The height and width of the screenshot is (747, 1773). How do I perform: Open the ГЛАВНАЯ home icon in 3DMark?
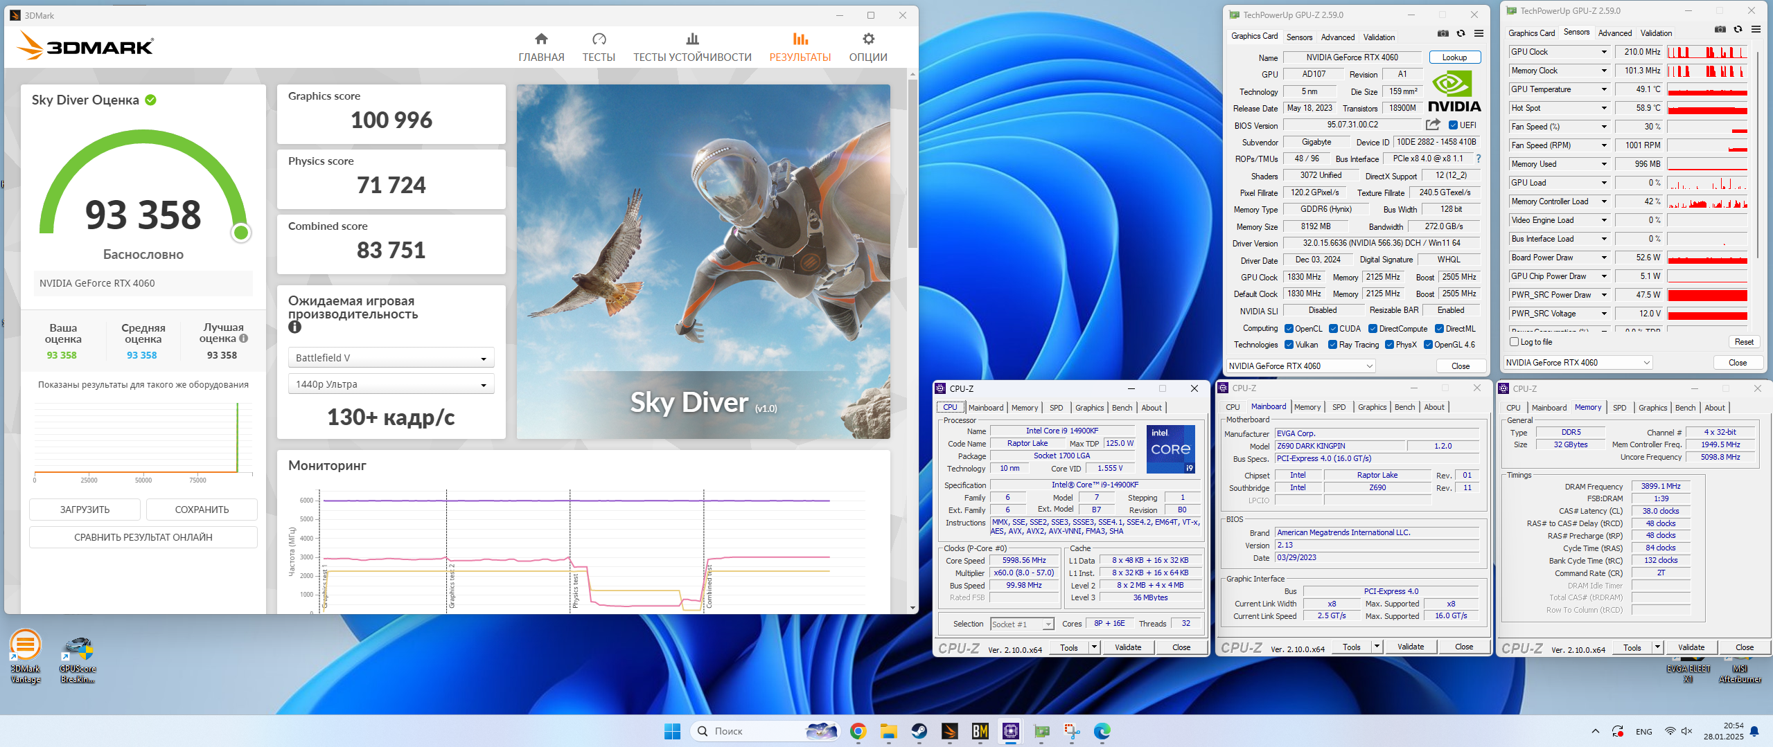coord(541,39)
